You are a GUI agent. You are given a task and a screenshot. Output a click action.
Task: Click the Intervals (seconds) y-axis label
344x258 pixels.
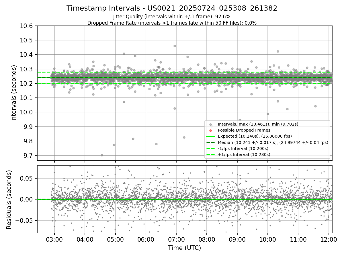pyautogui.click(x=14, y=93)
